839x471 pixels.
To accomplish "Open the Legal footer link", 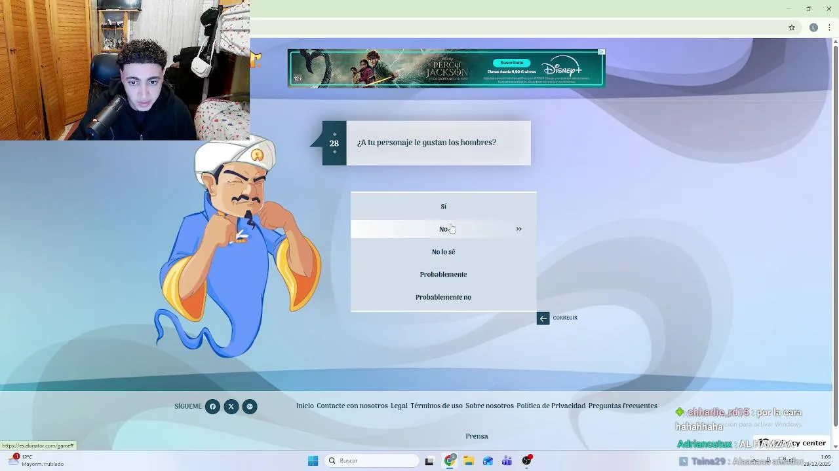I will tap(399, 406).
